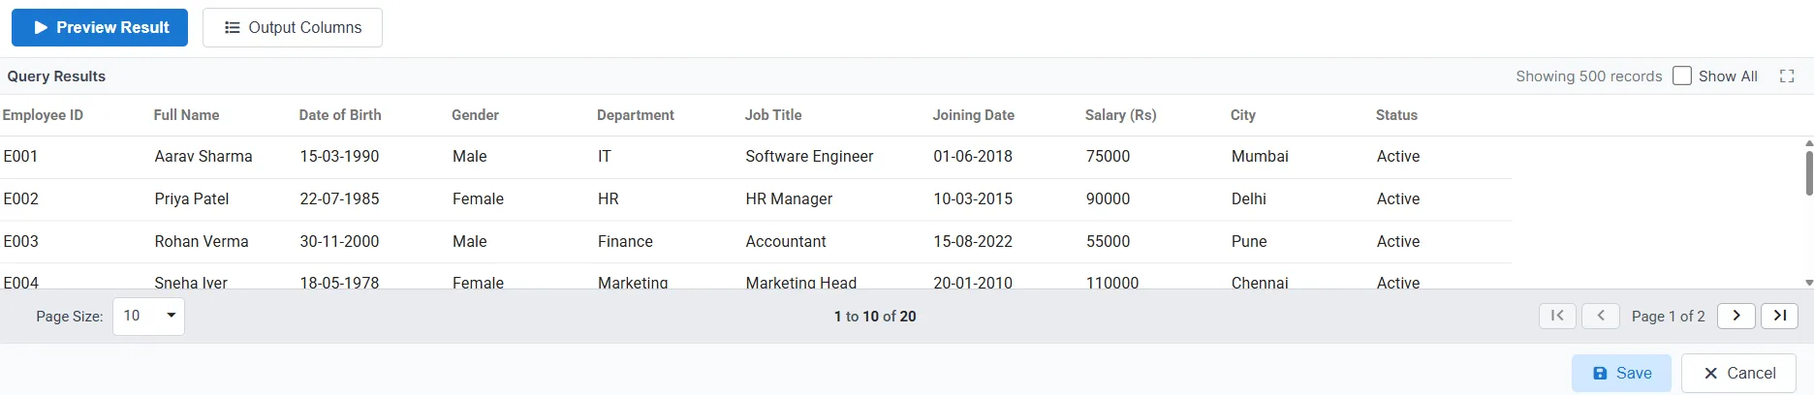Select the Aarav Sharma row
This screenshot has width=1814, height=395.
click(203, 157)
